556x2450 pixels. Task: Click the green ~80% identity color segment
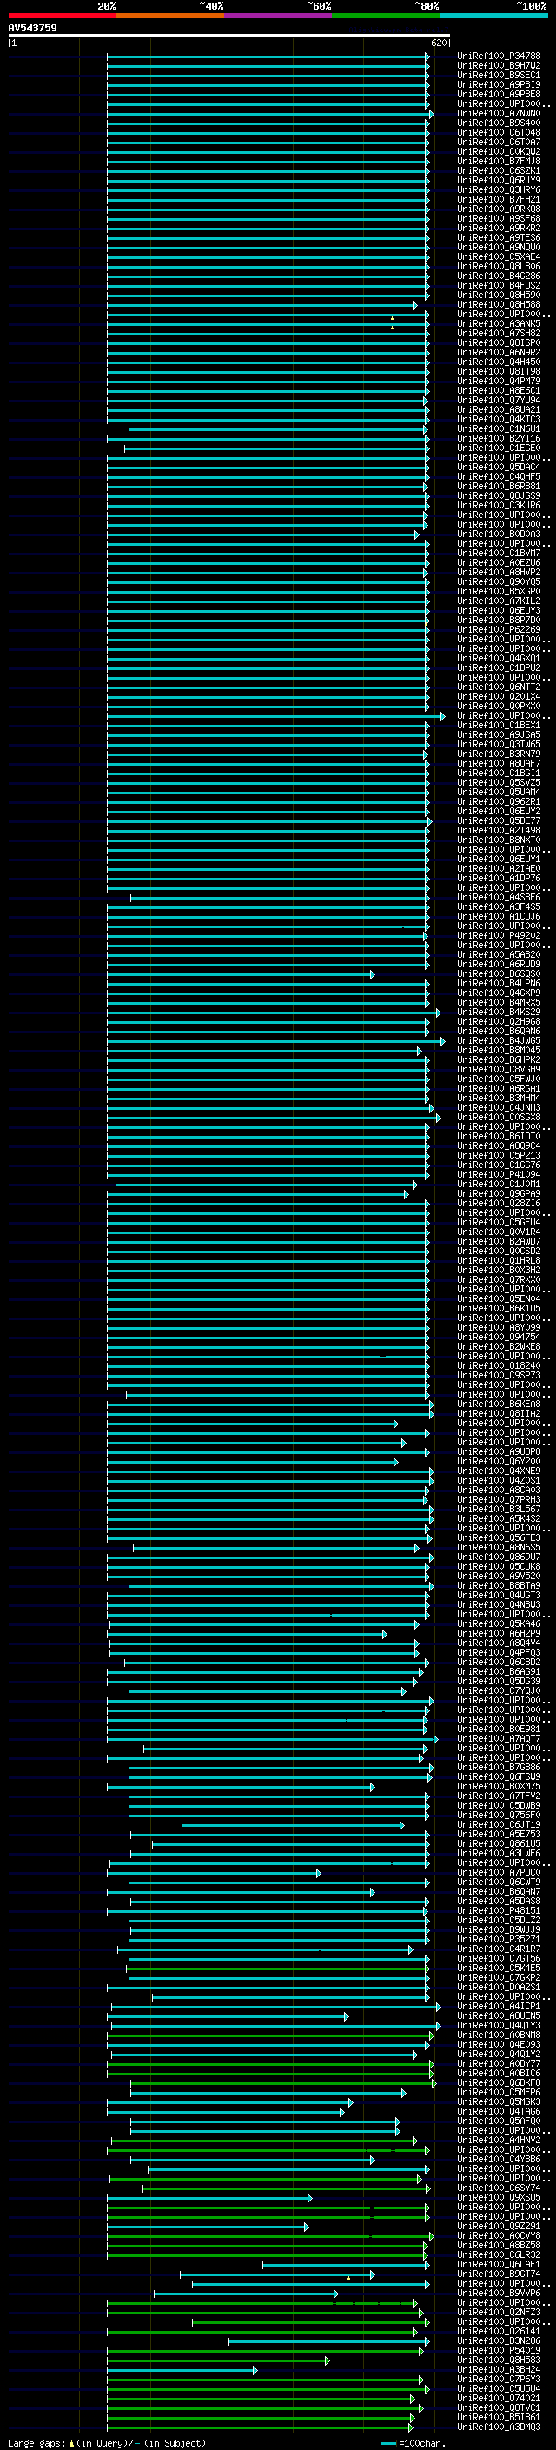[386, 16]
